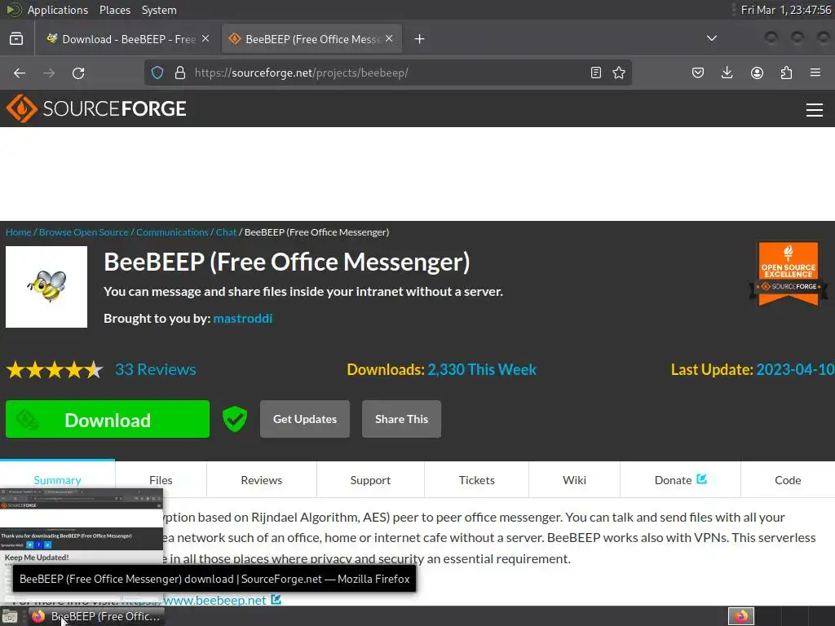This screenshot has width=835, height=626.
Task: Click the tracking protection shield icon
Action: pos(157,73)
